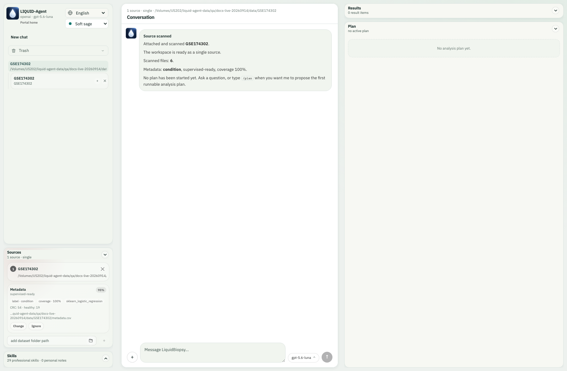Collapse the Plan panel
567x371 pixels.
point(556,29)
